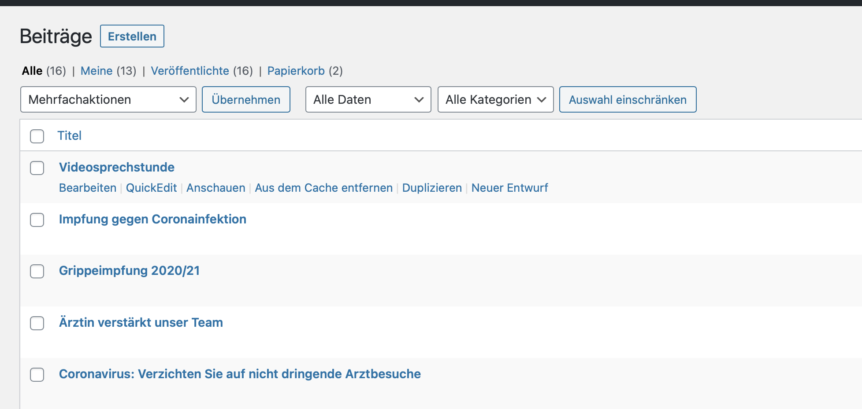
Task: Open the Alle Kategorien dropdown
Action: coord(495,100)
